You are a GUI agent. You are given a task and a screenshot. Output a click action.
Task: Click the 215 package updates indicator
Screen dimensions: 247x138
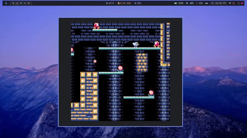tap(138, 3)
